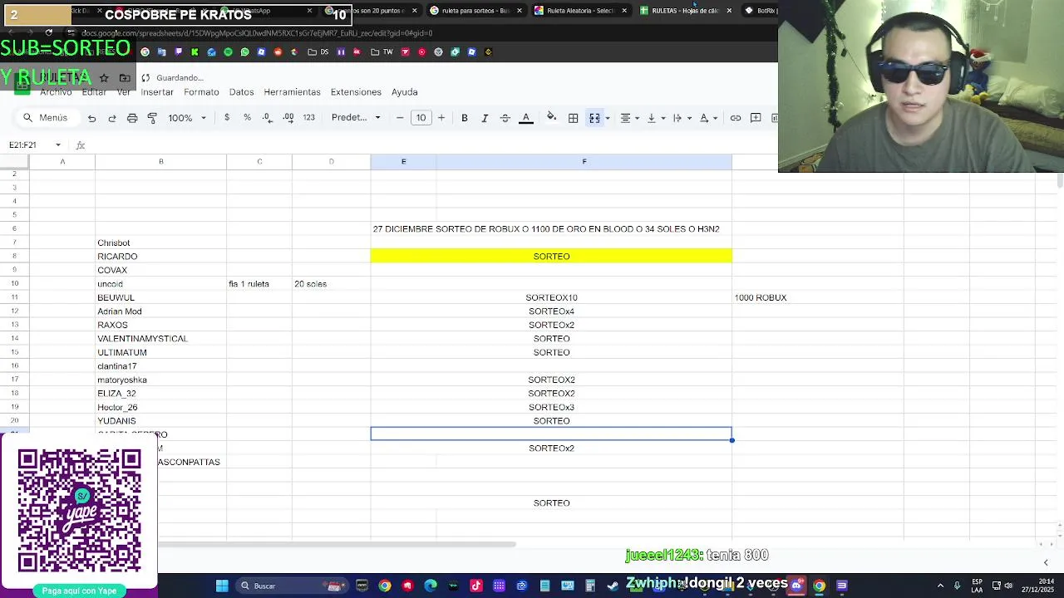Select row 12 header
Screen dimensions: 1064x598
14,311
